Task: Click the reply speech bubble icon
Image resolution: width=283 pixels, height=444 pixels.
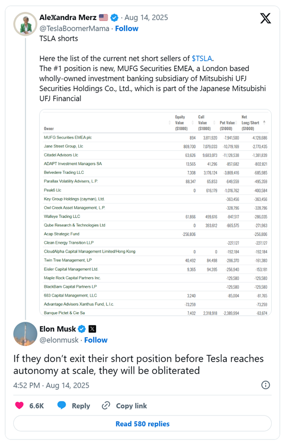Action: [x=61, y=405]
